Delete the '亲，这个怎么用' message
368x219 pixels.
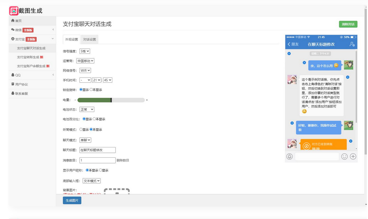point(304,63)
